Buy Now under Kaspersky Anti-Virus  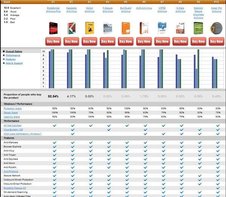tap(71, 42)
